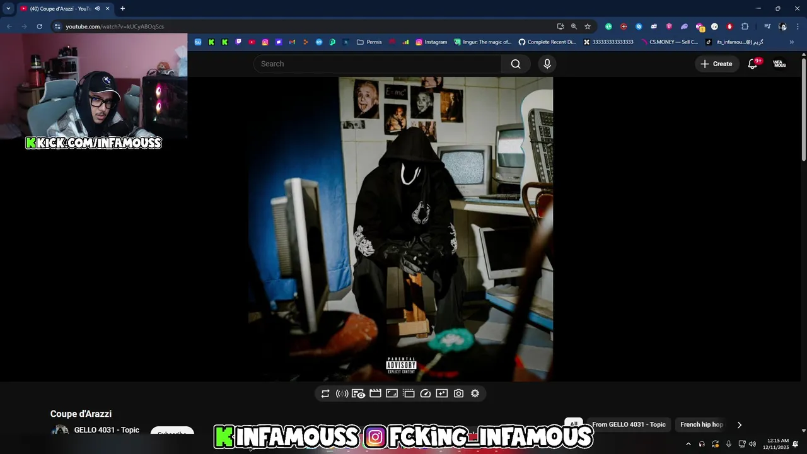Open the 'Imgur: The magic of...' bookmark
Image resolution: width=807 pixels, height=454 pixels.
tap(483, 42)
